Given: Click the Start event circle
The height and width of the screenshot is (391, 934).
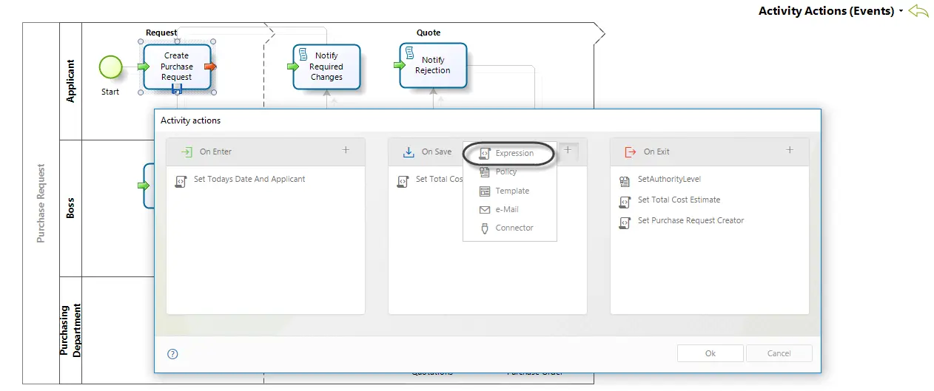Looking at the screenshot, I should click(x=110, y=67).
